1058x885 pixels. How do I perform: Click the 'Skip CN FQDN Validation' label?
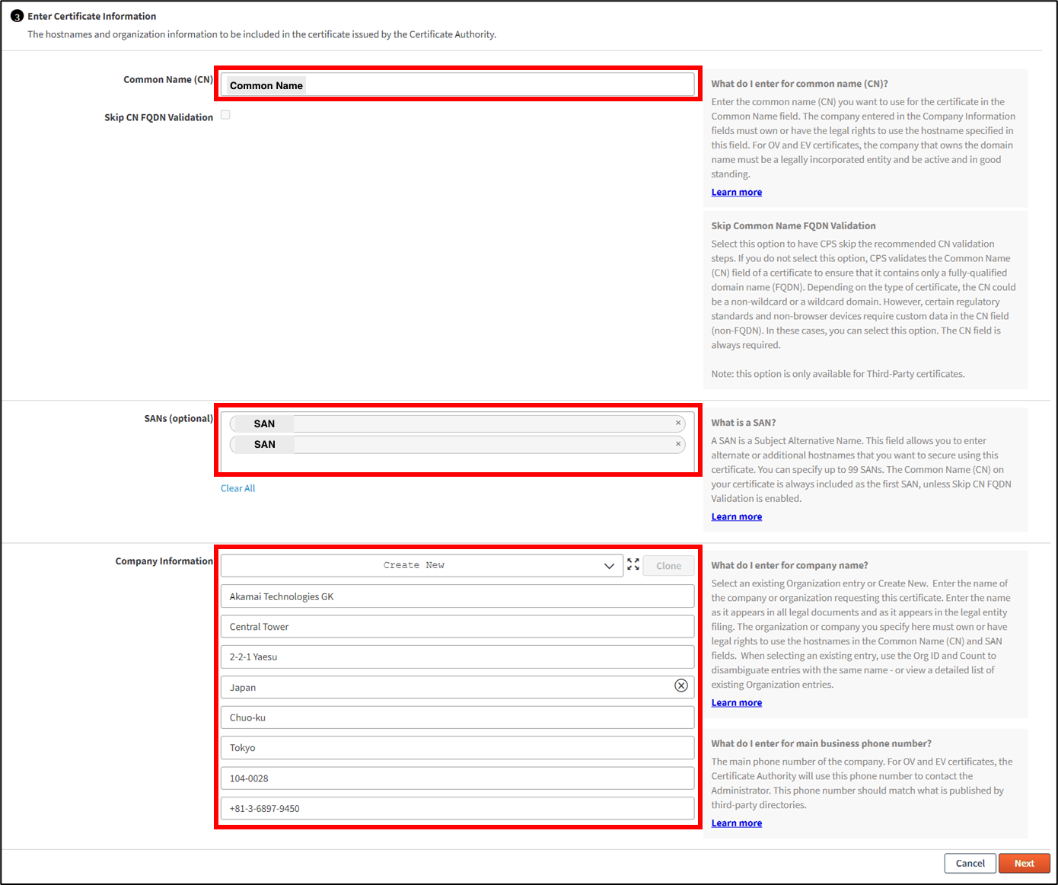pos(158,117)
